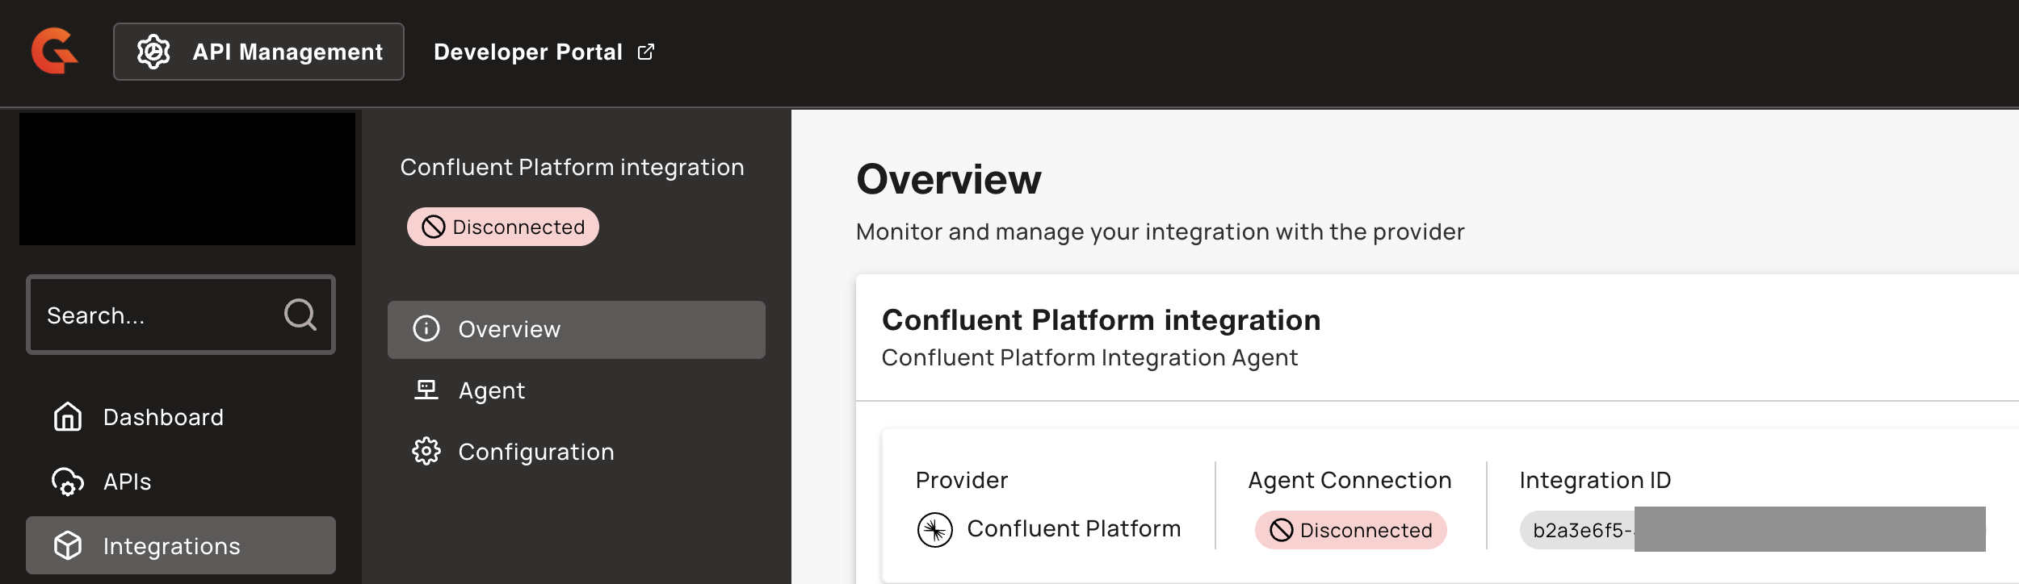
Task: Click the Overview info circle icon
Action: (x=426, y=329)
